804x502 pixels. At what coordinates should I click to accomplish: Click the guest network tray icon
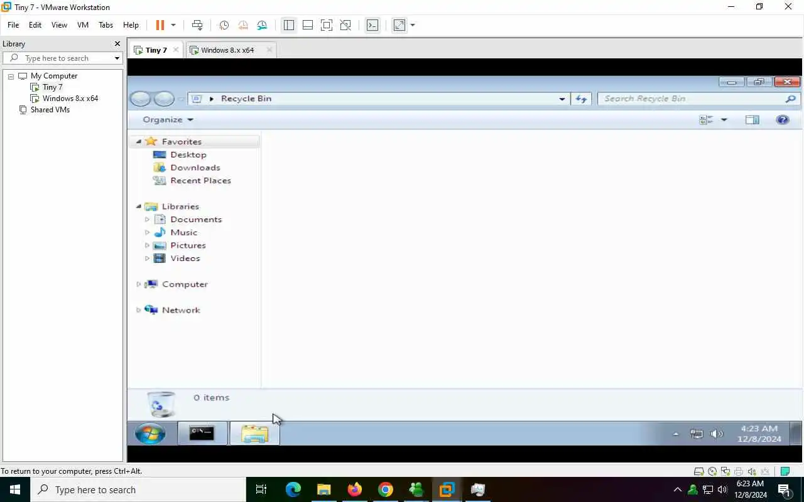tap(697, 434)
